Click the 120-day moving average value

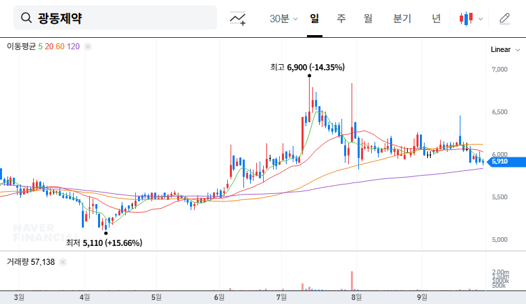73,47
